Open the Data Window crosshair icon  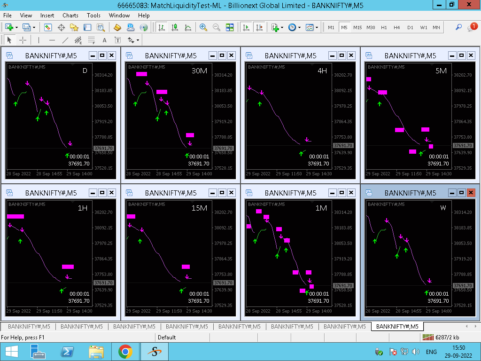pos(61,27)
